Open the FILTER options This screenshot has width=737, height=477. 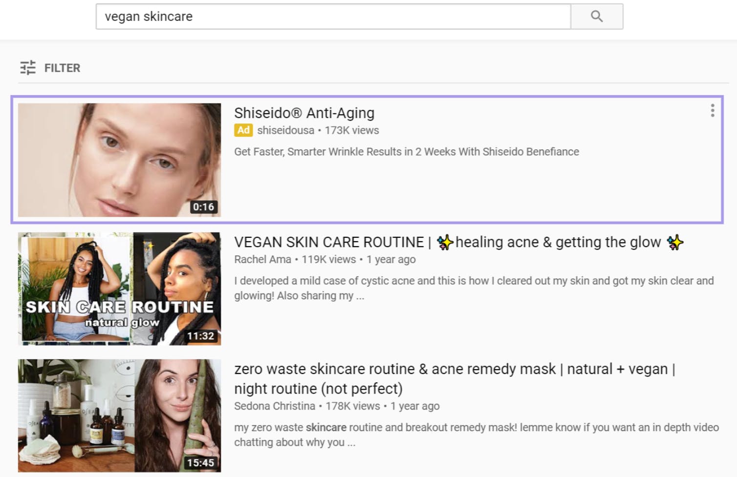pyautogui.click(x=50, y=67)
